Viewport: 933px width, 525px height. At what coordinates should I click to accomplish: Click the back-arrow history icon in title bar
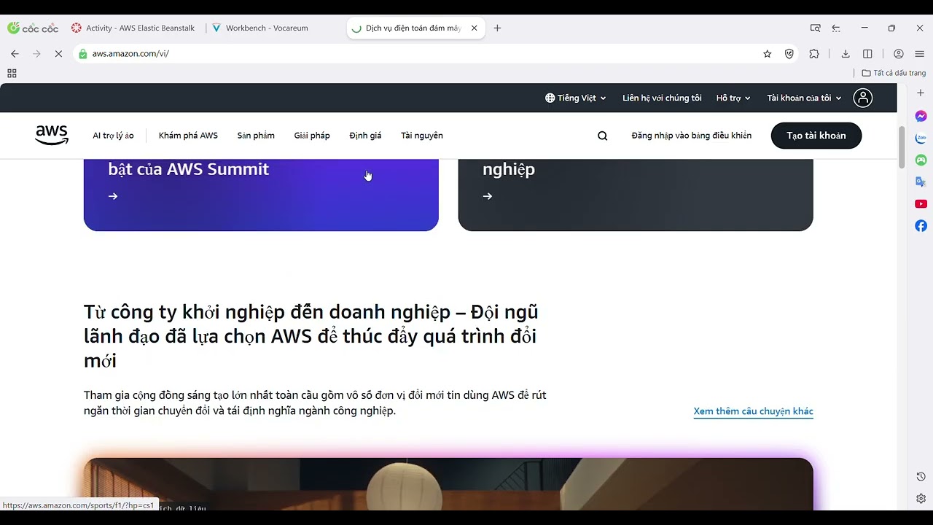click(836, 28)
